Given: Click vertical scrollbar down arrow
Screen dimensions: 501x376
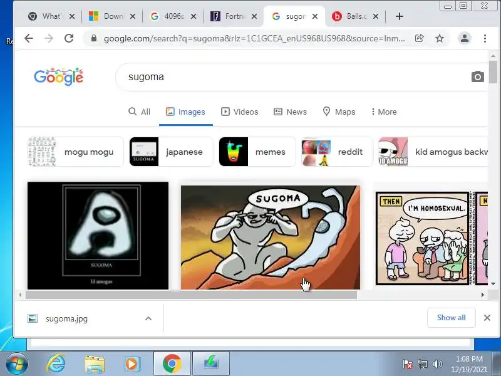Looking at the screenshot, I should coord(493,284).
